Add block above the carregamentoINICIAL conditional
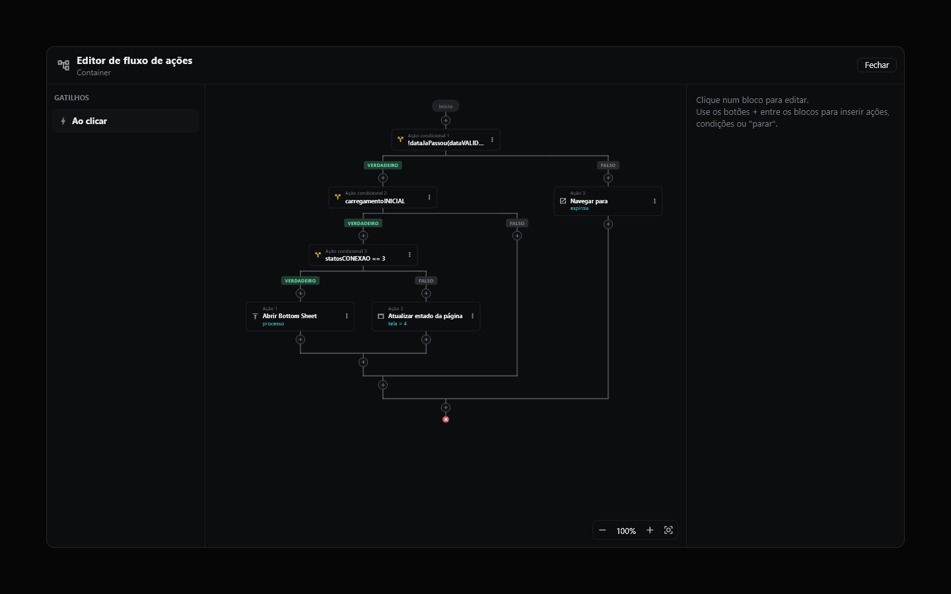This screenshot has width=951, height=594. point(383,178)
